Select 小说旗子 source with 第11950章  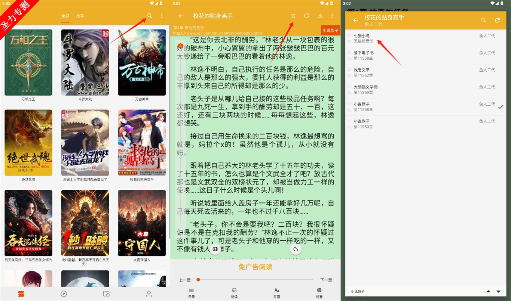click(426, 124)
